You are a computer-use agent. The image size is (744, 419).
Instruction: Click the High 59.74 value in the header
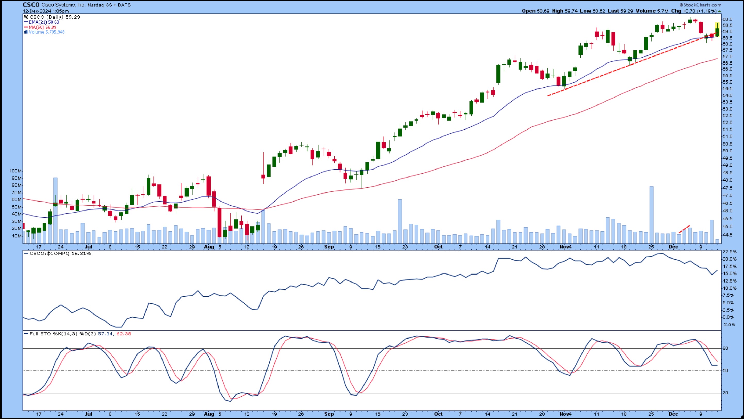pyautogui.click(x=565, y=11)
